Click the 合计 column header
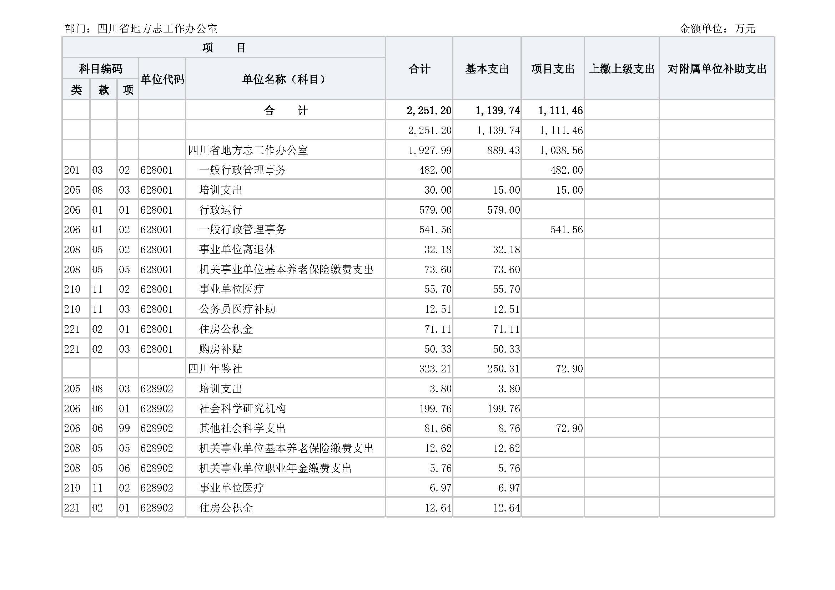 (x=419, y=68)
